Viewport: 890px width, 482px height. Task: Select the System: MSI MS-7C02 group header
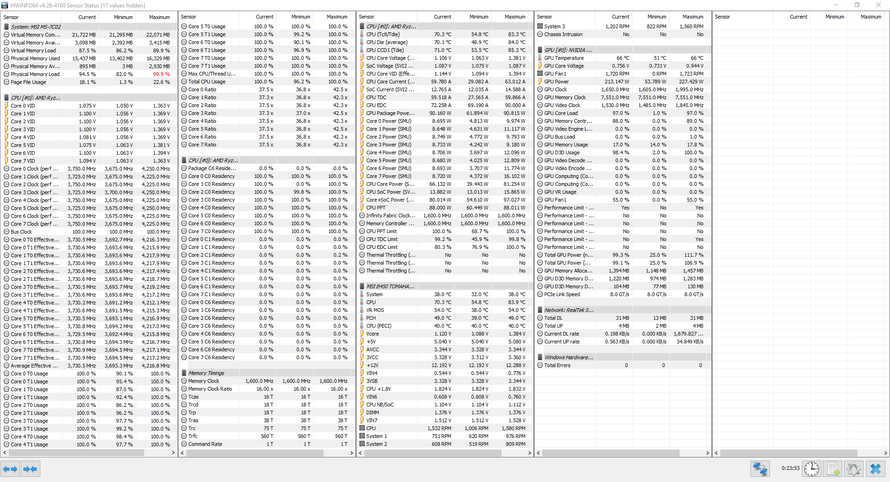(x=90, y=27)
